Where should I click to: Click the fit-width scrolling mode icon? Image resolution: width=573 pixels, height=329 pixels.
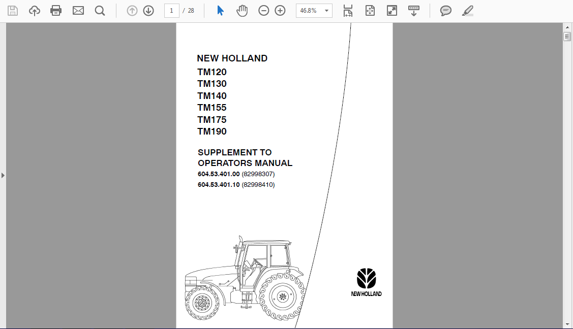coord(348,11)
